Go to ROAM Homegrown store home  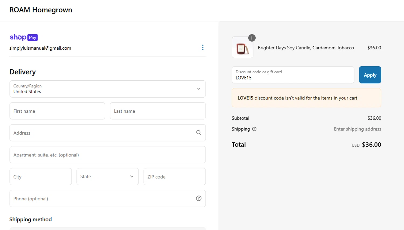click(x=41, y=10)
